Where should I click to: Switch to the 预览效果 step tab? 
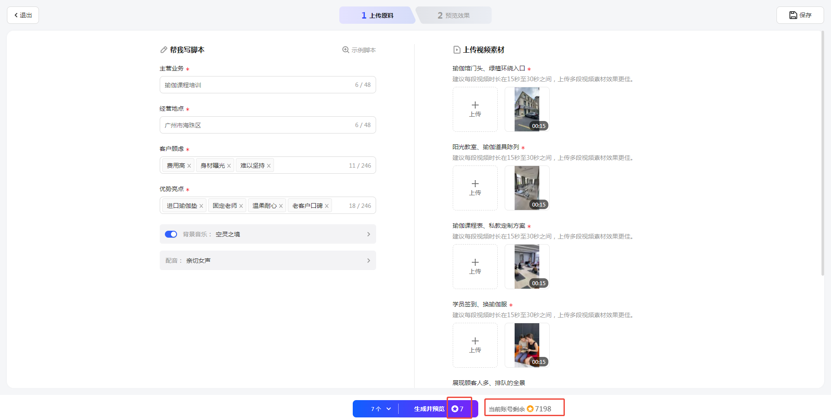(x=453, y=16)
